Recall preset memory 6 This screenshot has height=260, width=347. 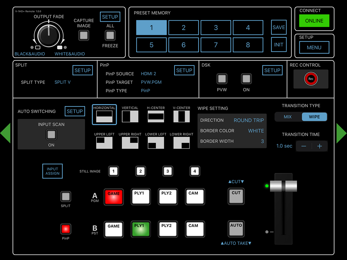click(184, 45)
